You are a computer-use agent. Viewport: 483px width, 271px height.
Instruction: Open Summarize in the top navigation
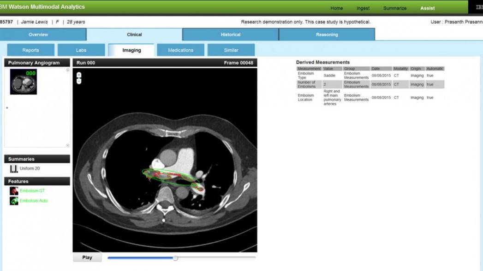pos(394,8)
